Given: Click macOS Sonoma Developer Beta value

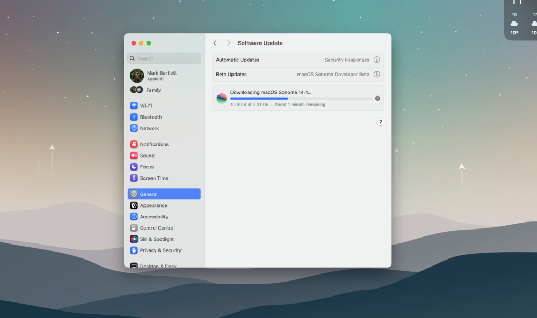Looking at the screenshot, I should pyautogui.click(x=333, y=74).
